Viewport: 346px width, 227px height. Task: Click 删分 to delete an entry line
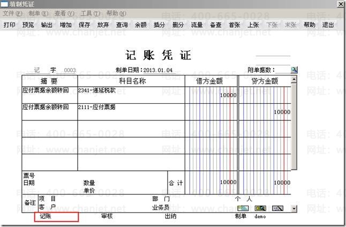pos(178,25)
